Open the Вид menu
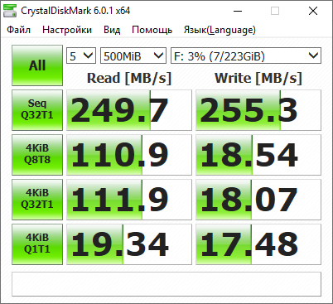This screenshot has width=333, height=304. point(112,30)
